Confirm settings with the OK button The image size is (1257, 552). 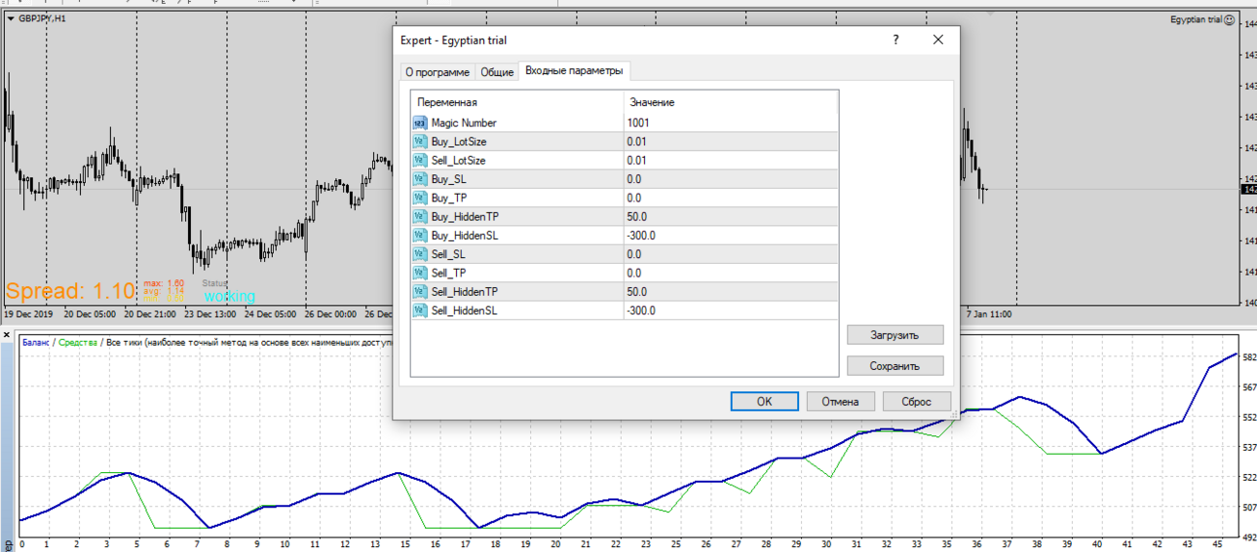[764, 401]
